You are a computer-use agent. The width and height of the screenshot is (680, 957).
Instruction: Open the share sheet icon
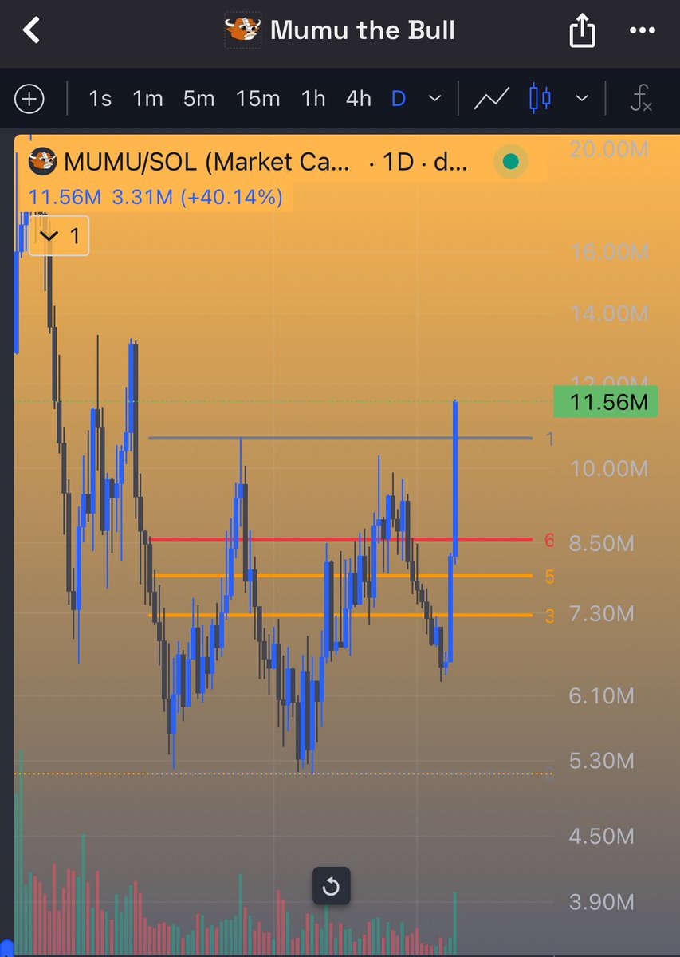[x=583, y=31]
